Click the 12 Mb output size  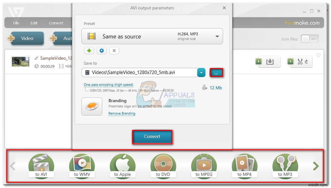[x=216, y=88]
